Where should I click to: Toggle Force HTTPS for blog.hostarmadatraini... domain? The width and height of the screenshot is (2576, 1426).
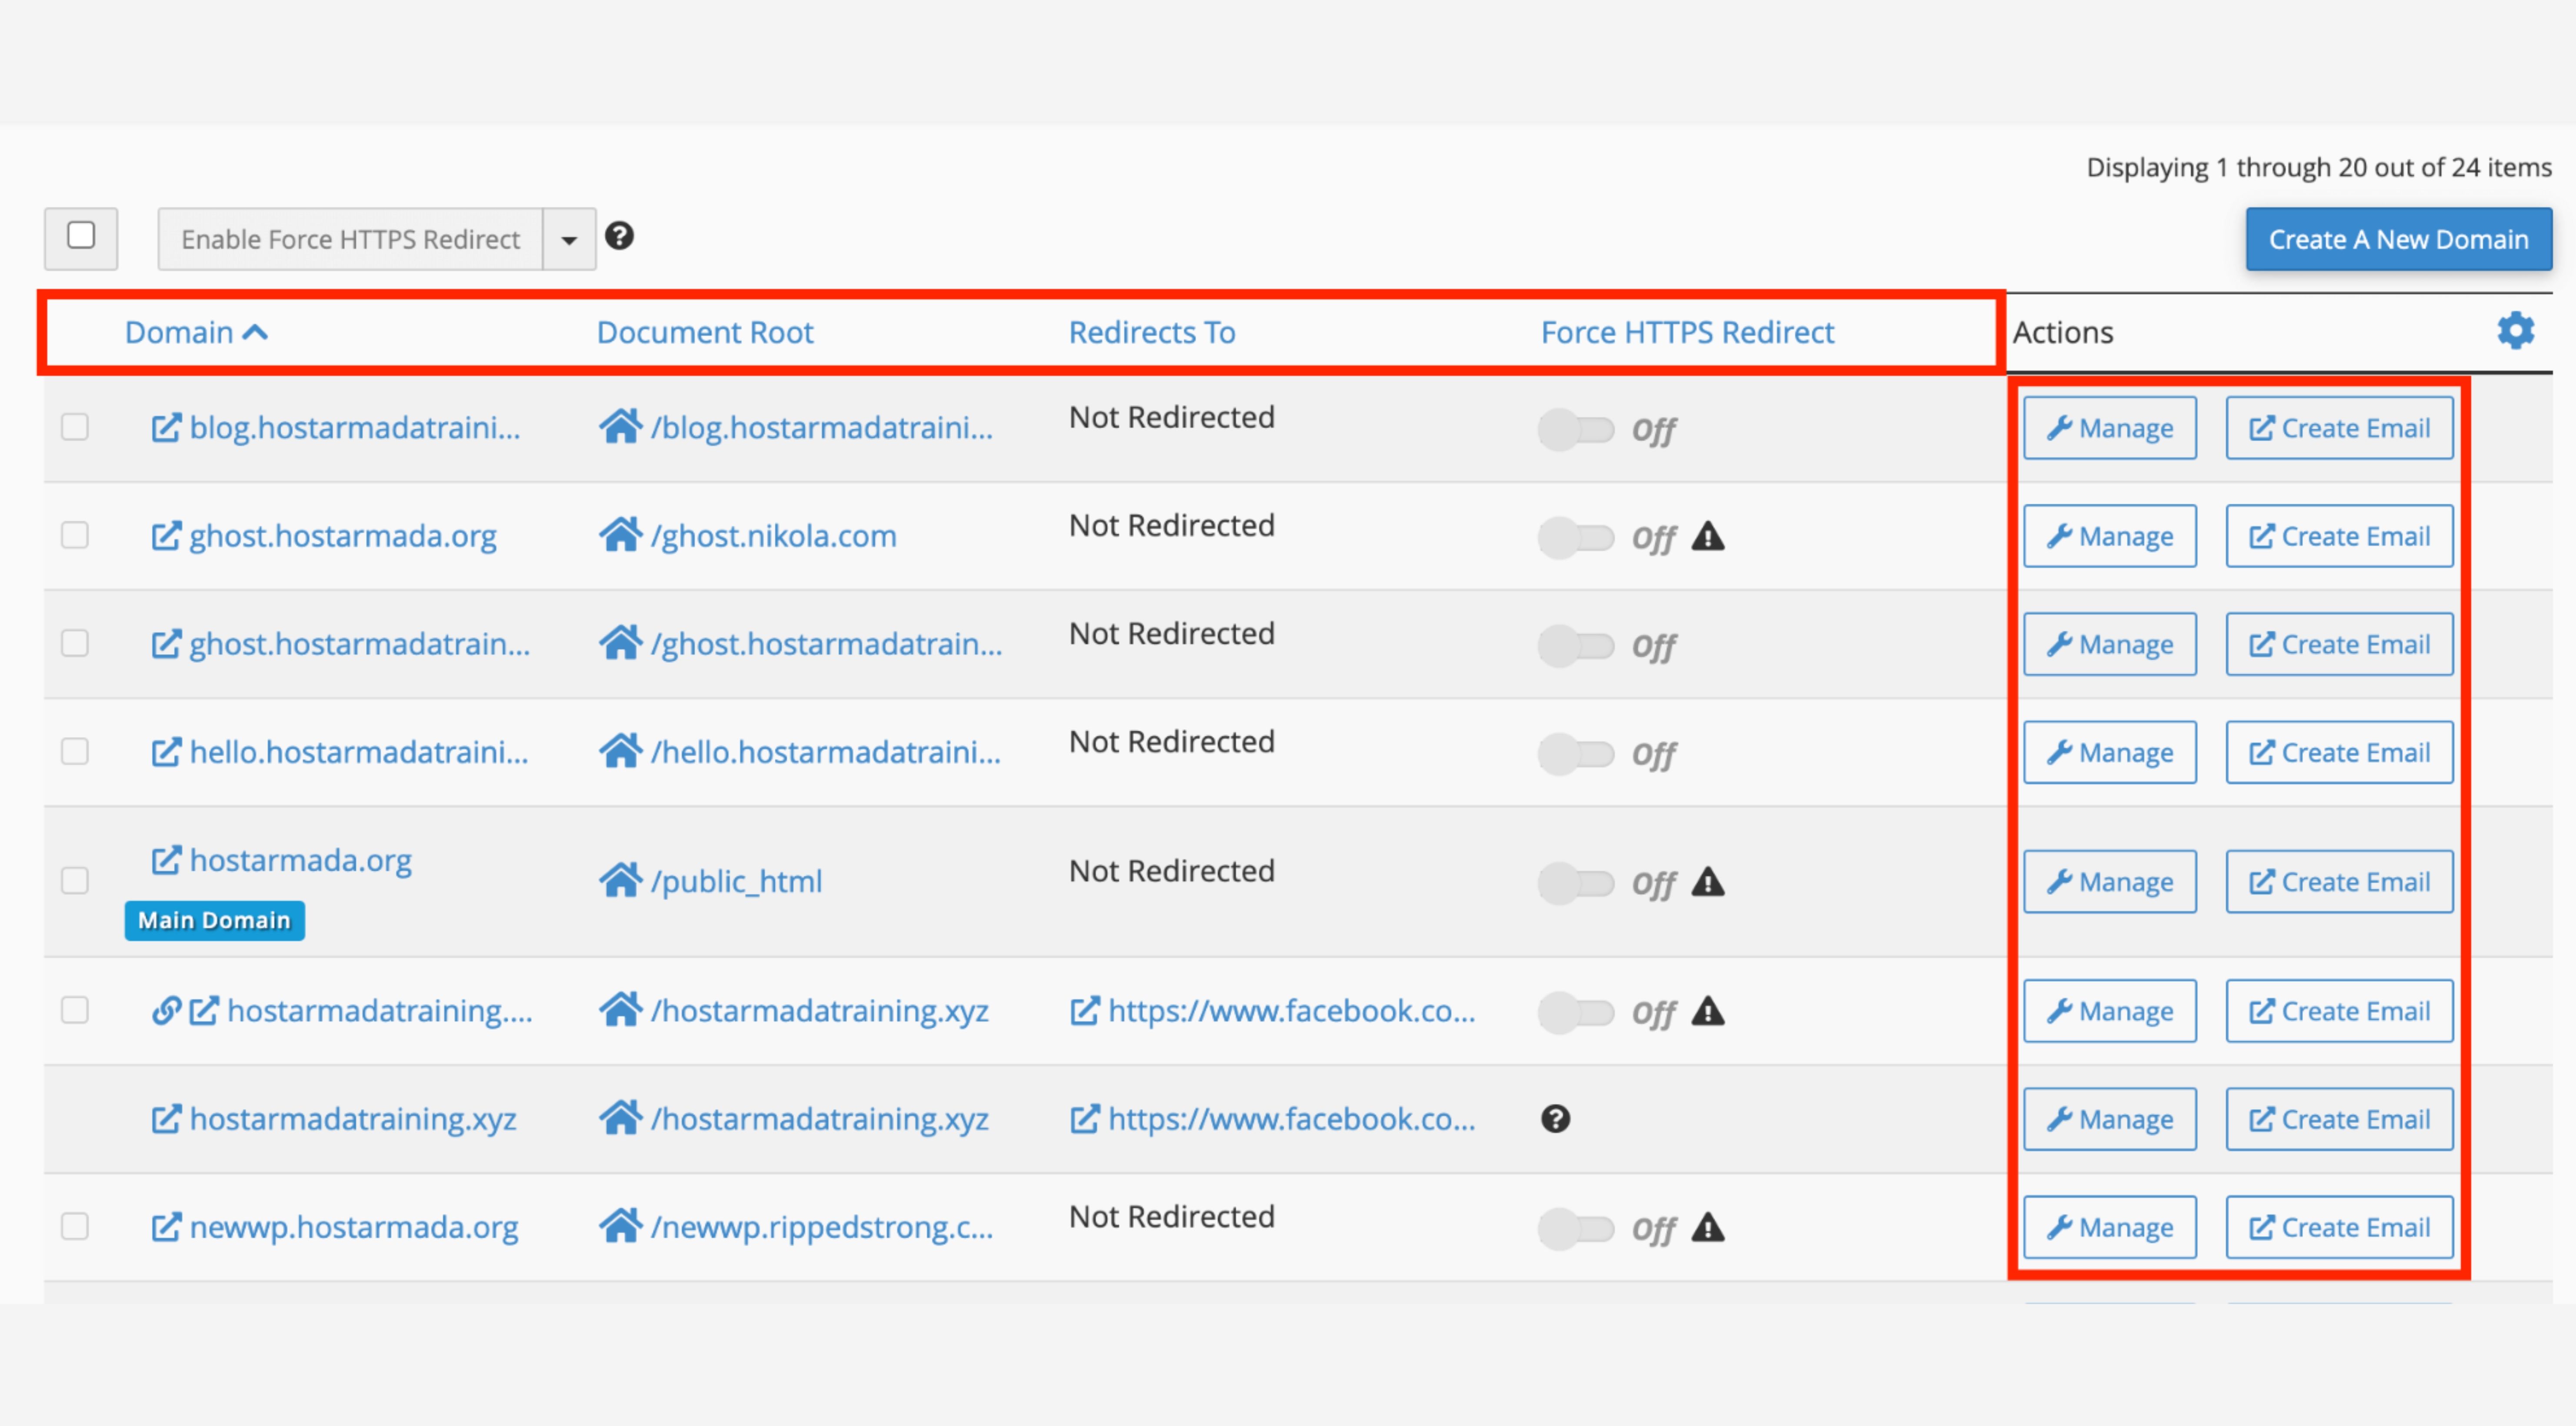pyautogui.click(x=1576, y=430)
